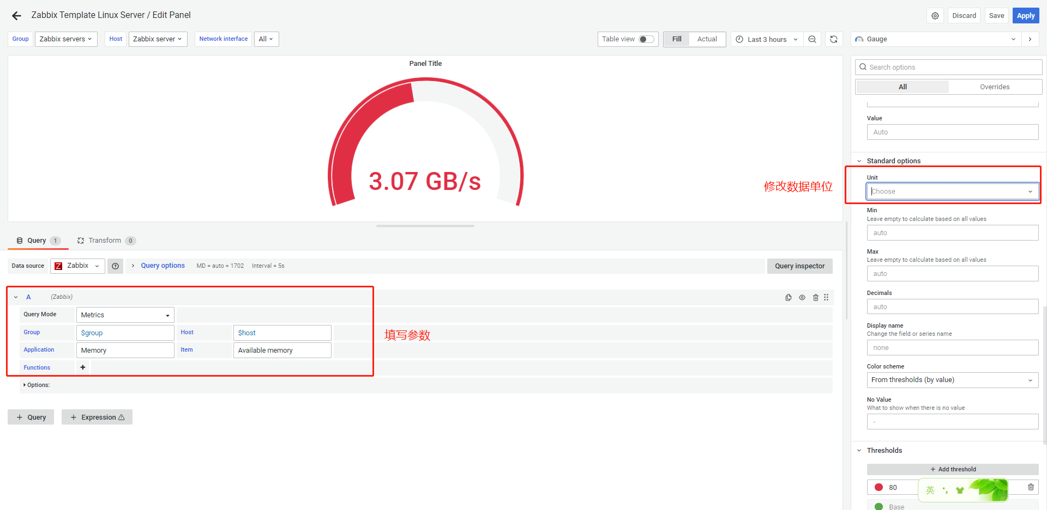
Task: Click Group $group field
Action: (x=125, y=333)
